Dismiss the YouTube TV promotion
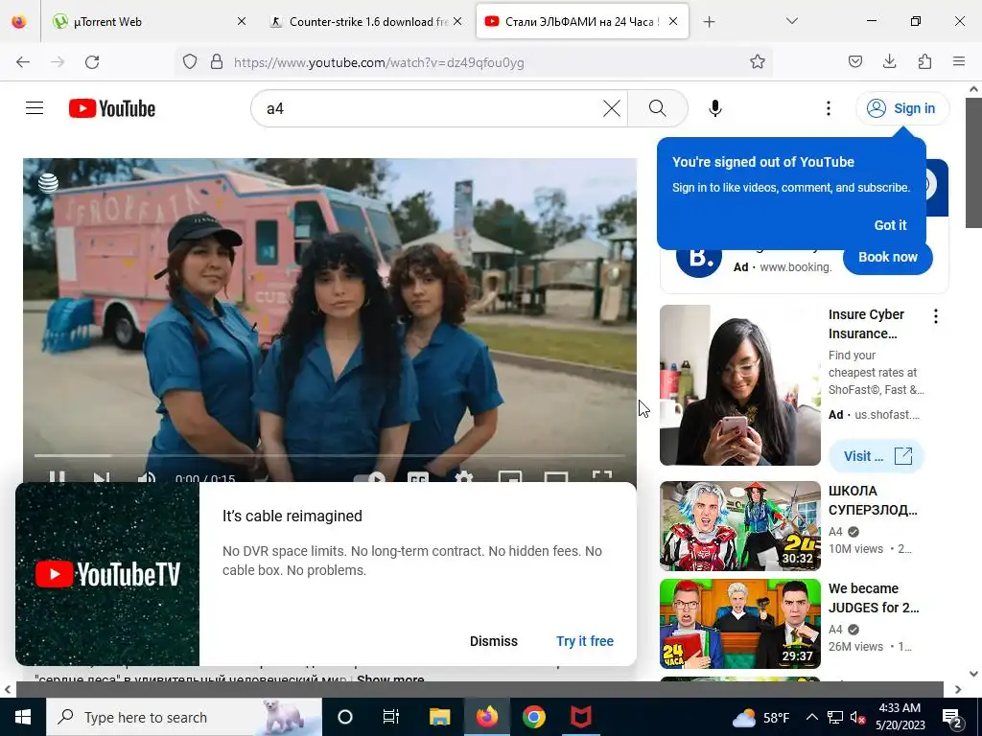The width and height of the screenshot is (982, 736). click(x=494, y=641)
